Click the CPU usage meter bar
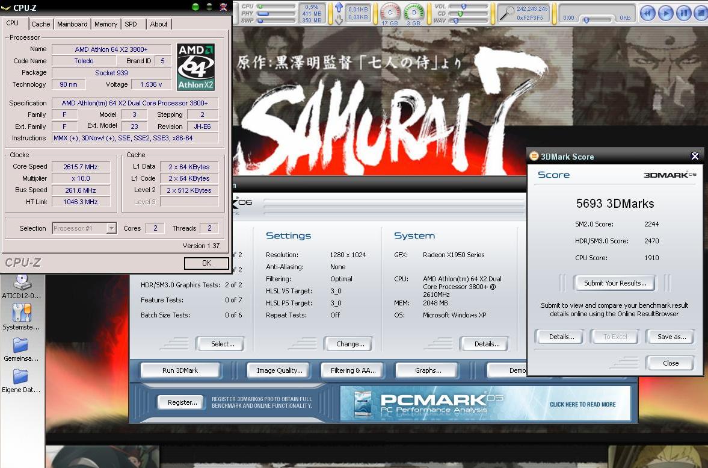Screen dimensions: 708x468 (276, 7)
